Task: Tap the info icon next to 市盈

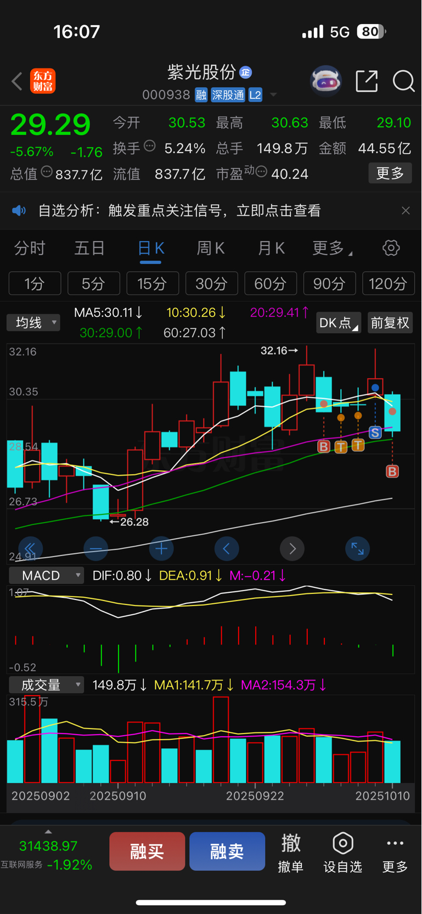Action: click(x=261, y=172)
